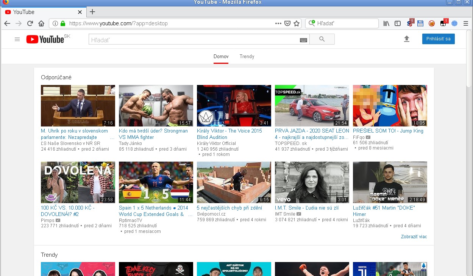This screenshot has height=276, width=473.
Task: Open the NoScript extension icon with red badge
Action: point(410,23)
